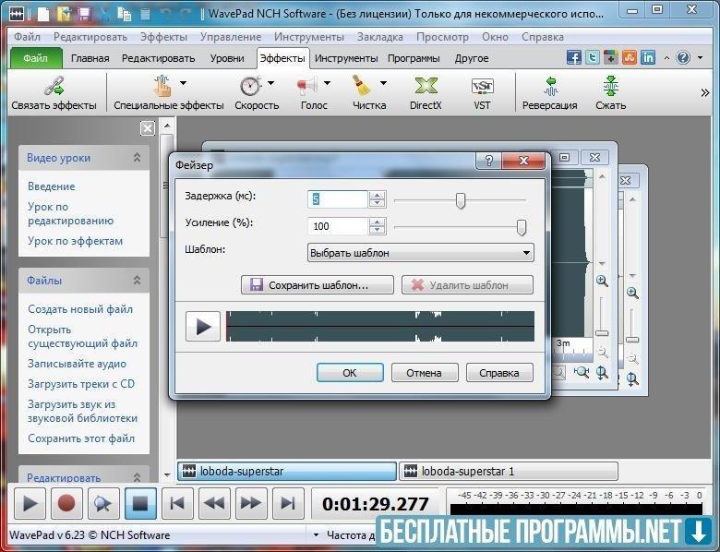The image size is (720, 552).
Task: Click the help question mark icon in ribbon
Action: (x=683, y=57)
